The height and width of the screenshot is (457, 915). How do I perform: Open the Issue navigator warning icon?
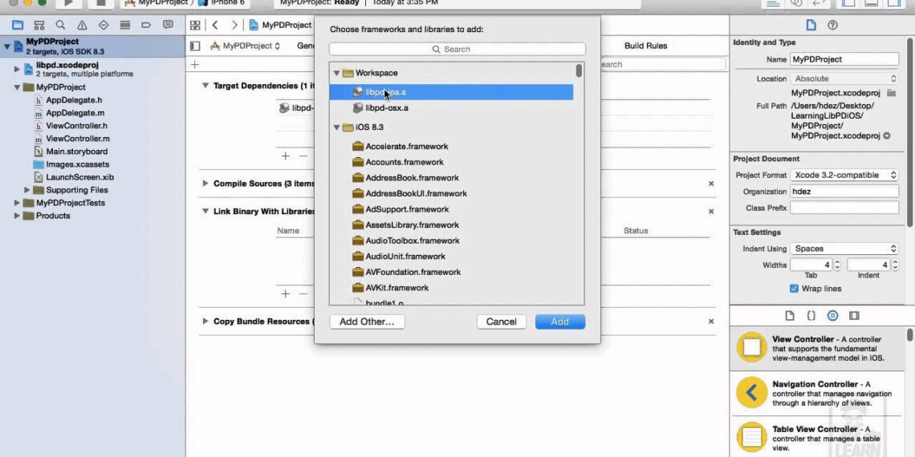pyautogui.click(x=83, y=25)
